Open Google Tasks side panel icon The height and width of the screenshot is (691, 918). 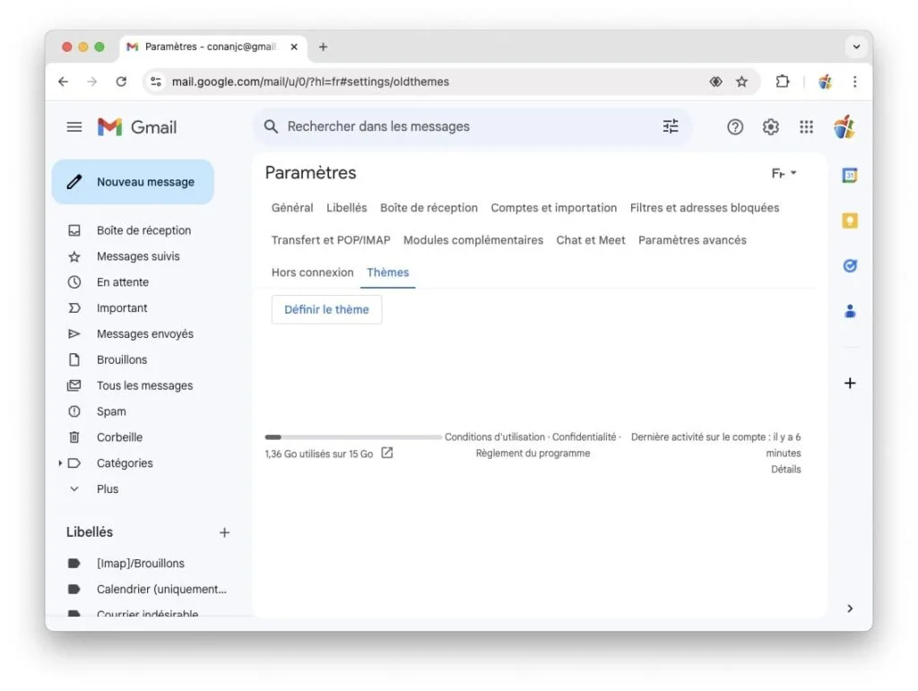pos(850,265)
